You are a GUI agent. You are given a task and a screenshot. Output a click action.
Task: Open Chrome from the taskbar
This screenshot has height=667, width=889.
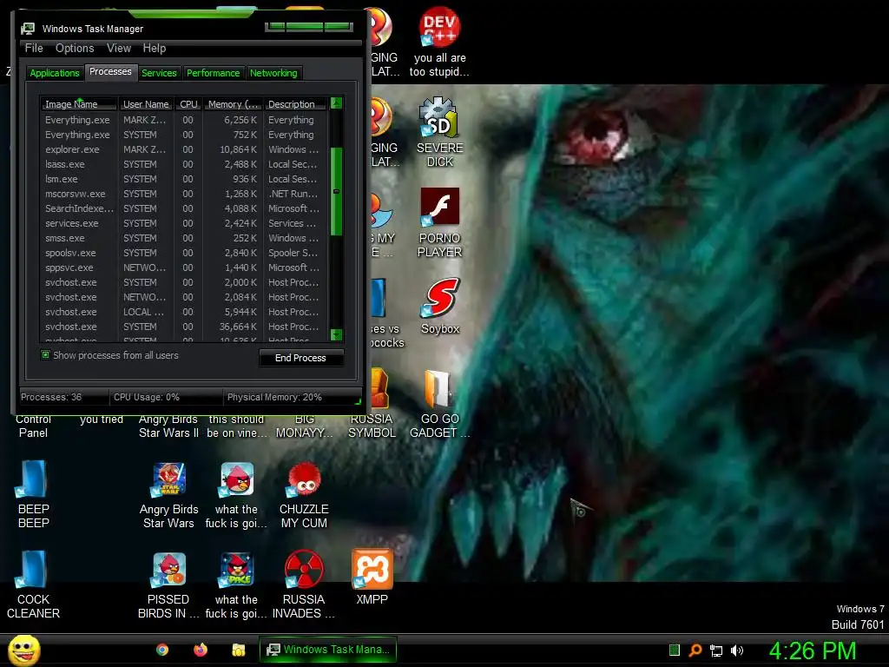tap(162, 650)
